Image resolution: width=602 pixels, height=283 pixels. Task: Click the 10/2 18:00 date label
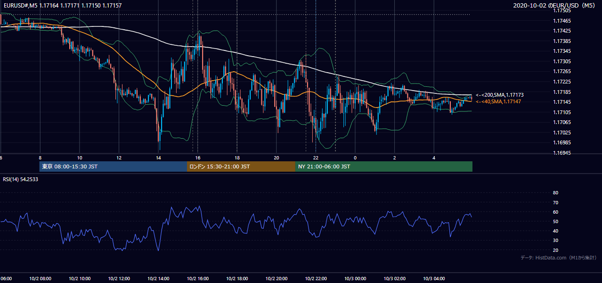coord(237,278)
